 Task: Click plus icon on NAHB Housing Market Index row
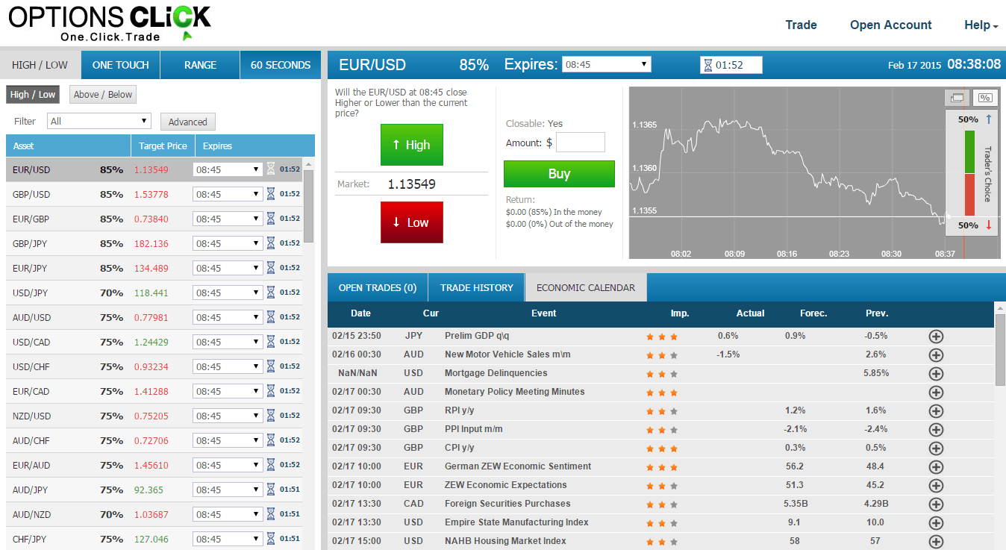936,541
